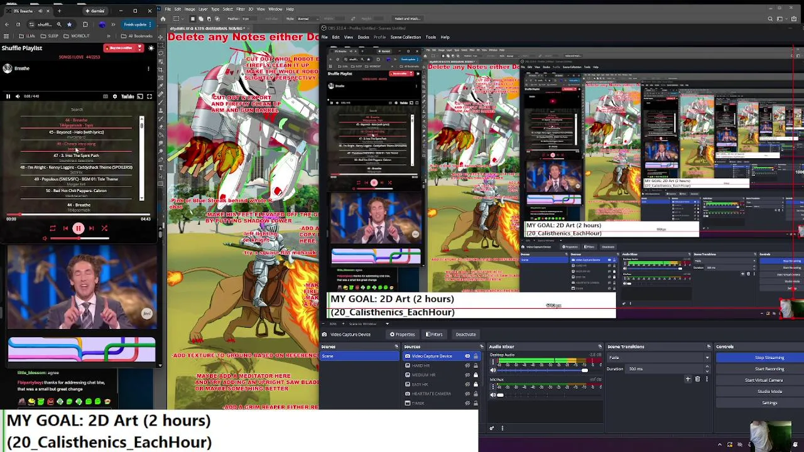
Task: Open the Scenes dock options icon
Action: [396, 347]
